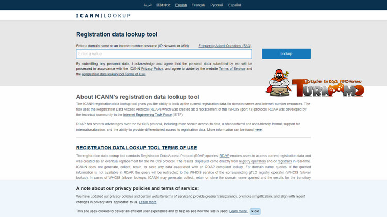Viewport: 387px width, 217px height.
Task: Select English language option
Action: pyautogui.click(x=181, y=5)
